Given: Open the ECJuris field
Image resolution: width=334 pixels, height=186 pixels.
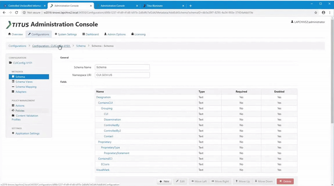Looking at the screenshot, I should coord(105,164).
